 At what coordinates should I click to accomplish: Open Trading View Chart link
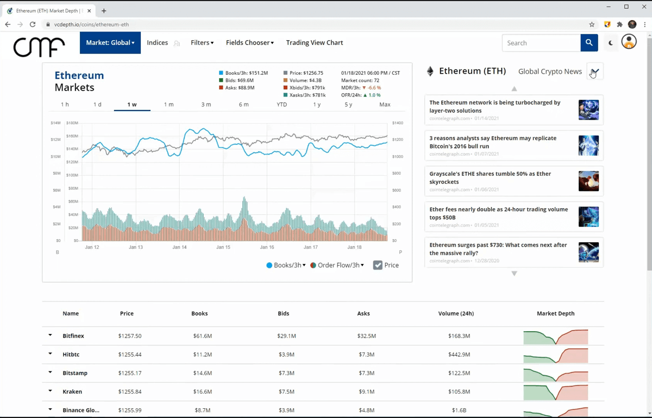(315, 43)
